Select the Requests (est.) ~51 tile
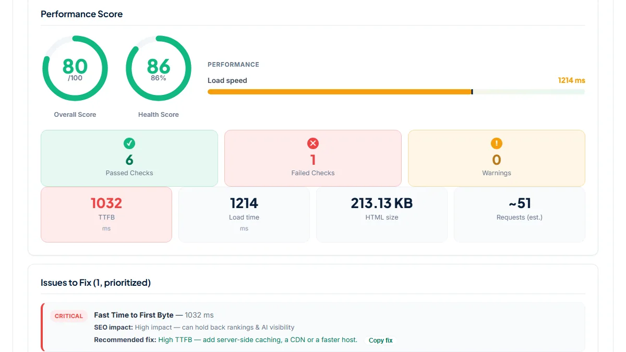The image size is (626, 352). tap(520, 214)
